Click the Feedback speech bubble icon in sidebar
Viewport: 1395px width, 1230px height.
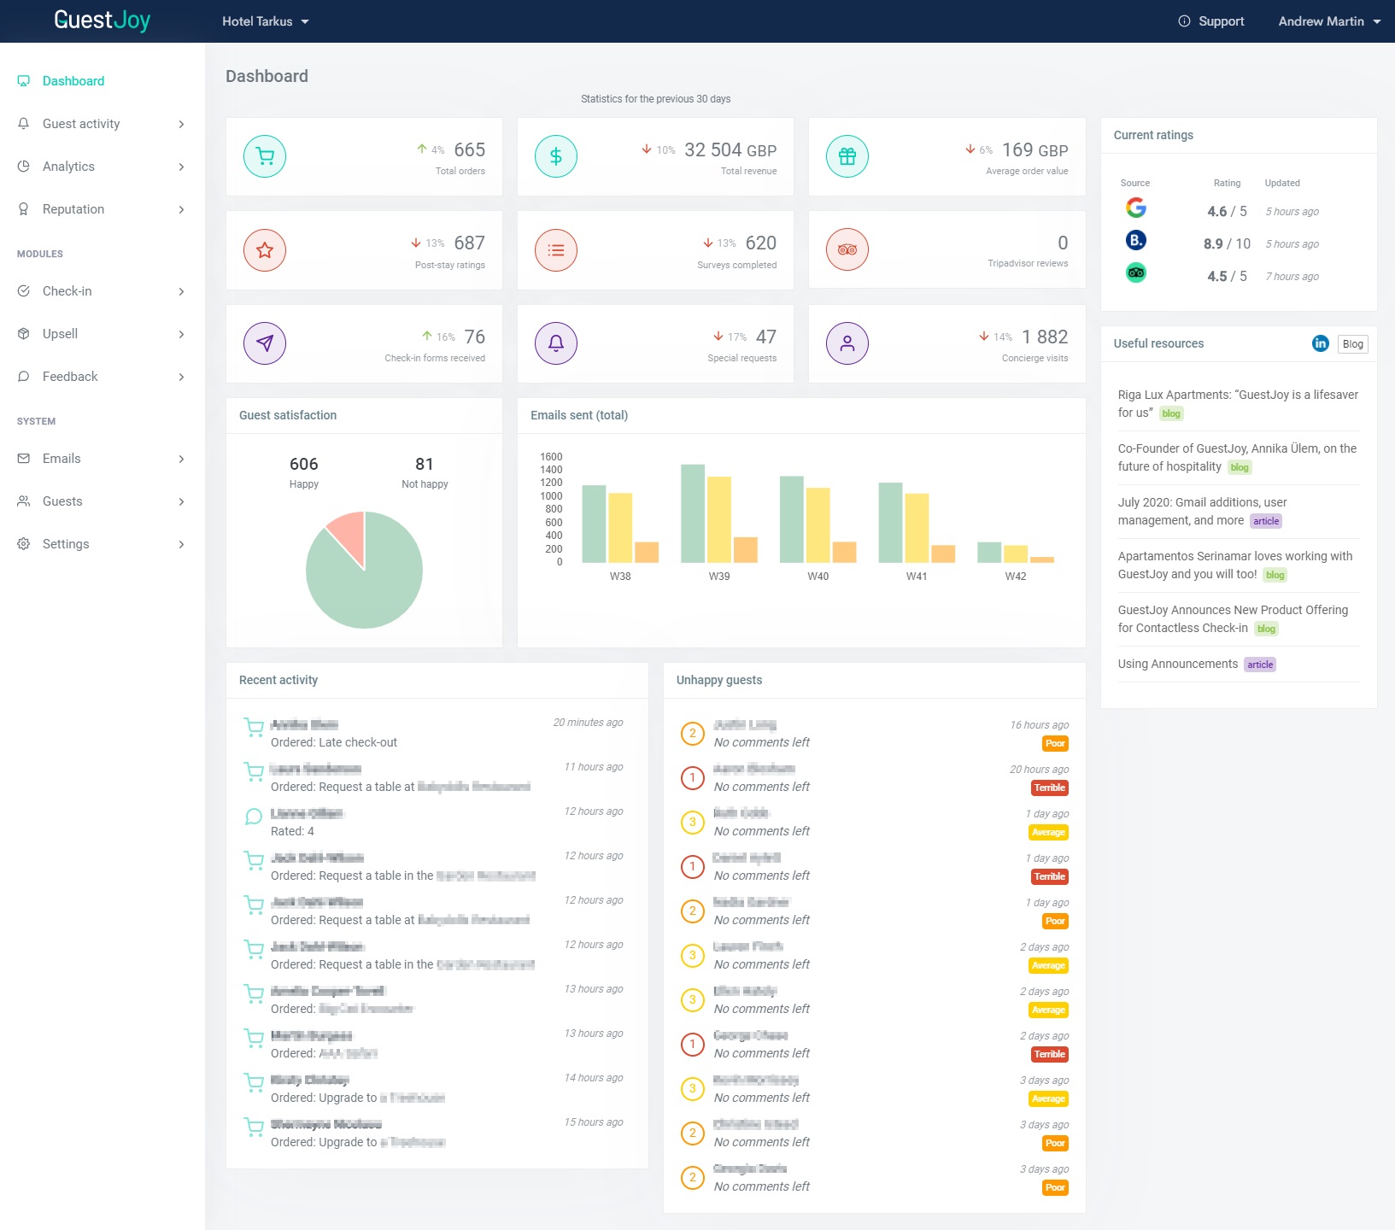24,377
